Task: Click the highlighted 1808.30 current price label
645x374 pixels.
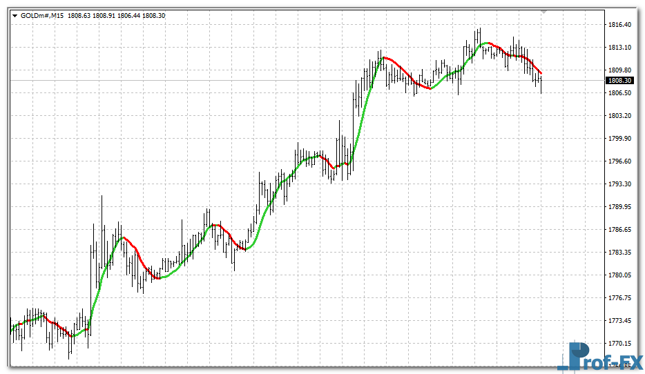Action: (619, 81)
